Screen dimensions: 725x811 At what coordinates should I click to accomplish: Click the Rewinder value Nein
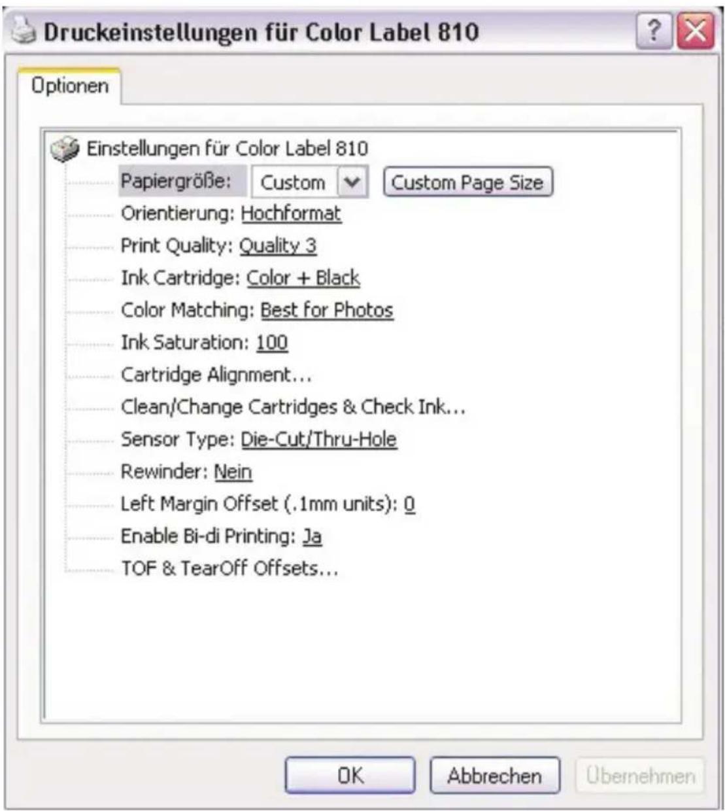click(233, 472)
